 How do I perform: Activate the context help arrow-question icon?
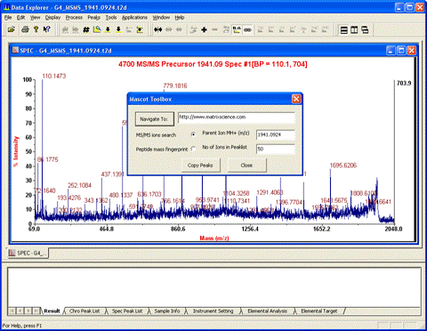[46, 29]
